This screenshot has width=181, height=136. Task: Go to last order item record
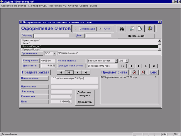(86, 72)
